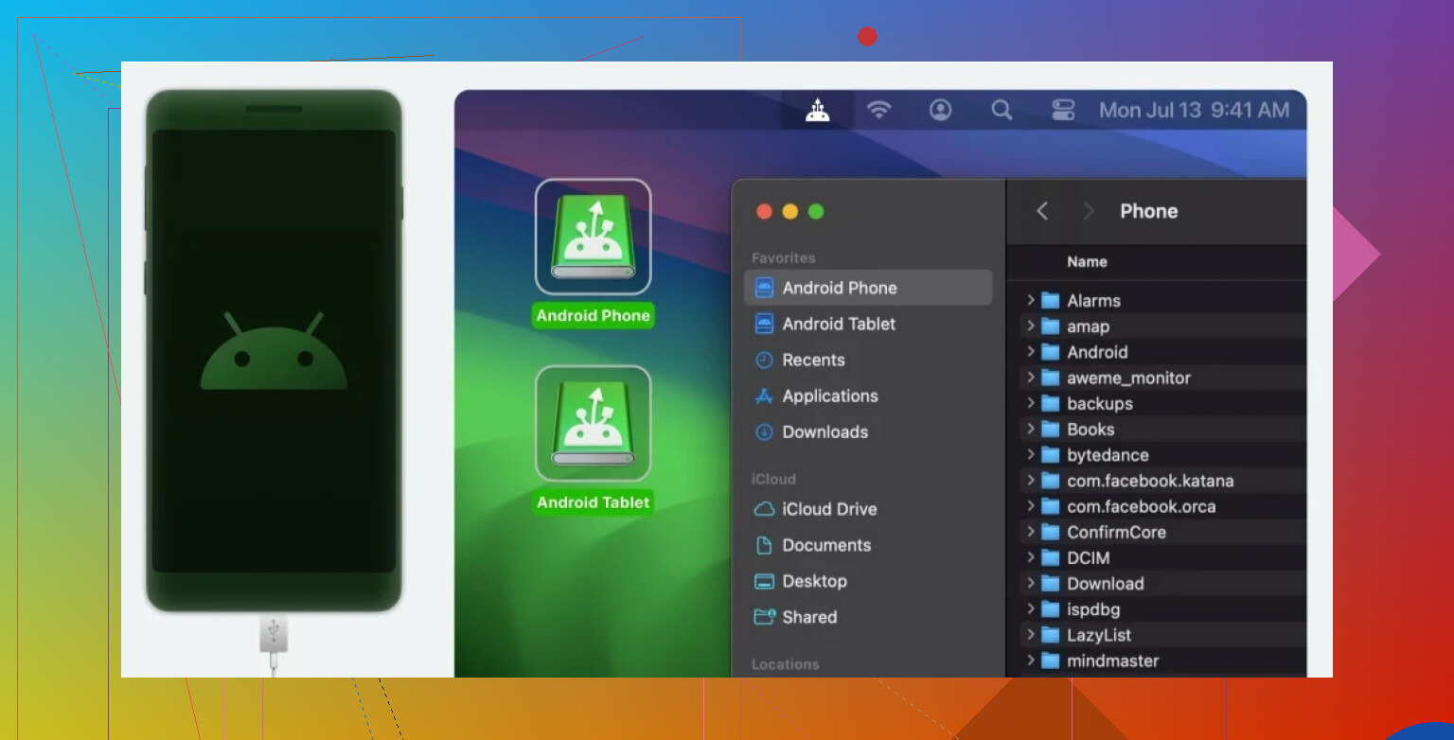Expand the Android folder chevron

pos(1030,351)
